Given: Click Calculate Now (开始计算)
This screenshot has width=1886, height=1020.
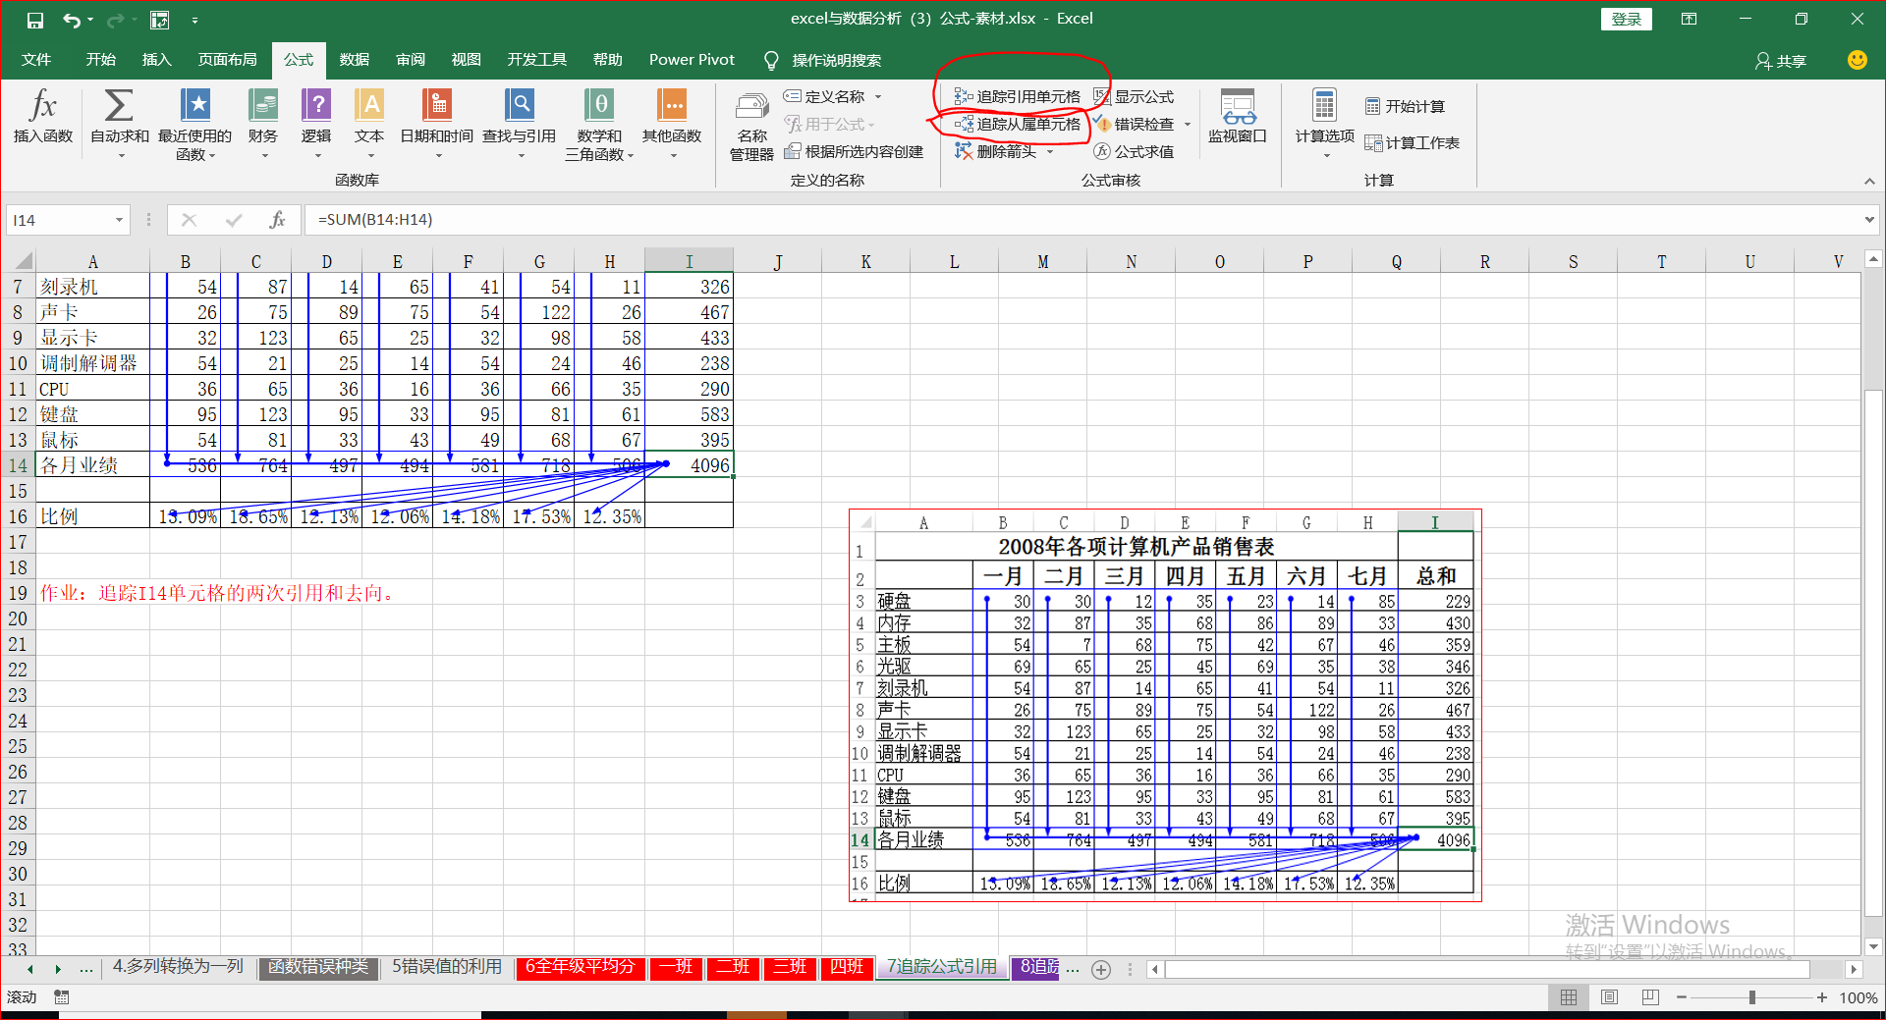Looking at the screenshot, I should click(x=1405, y=106).
